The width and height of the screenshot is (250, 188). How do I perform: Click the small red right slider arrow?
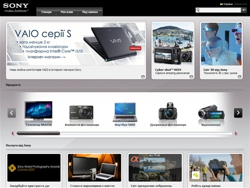click(235, 133)
